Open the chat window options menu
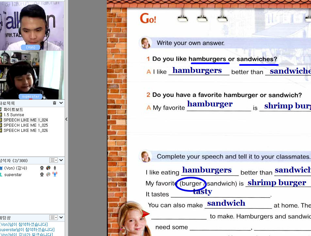Viewport: 311px width, 236px height. click(x=54, y=217)
